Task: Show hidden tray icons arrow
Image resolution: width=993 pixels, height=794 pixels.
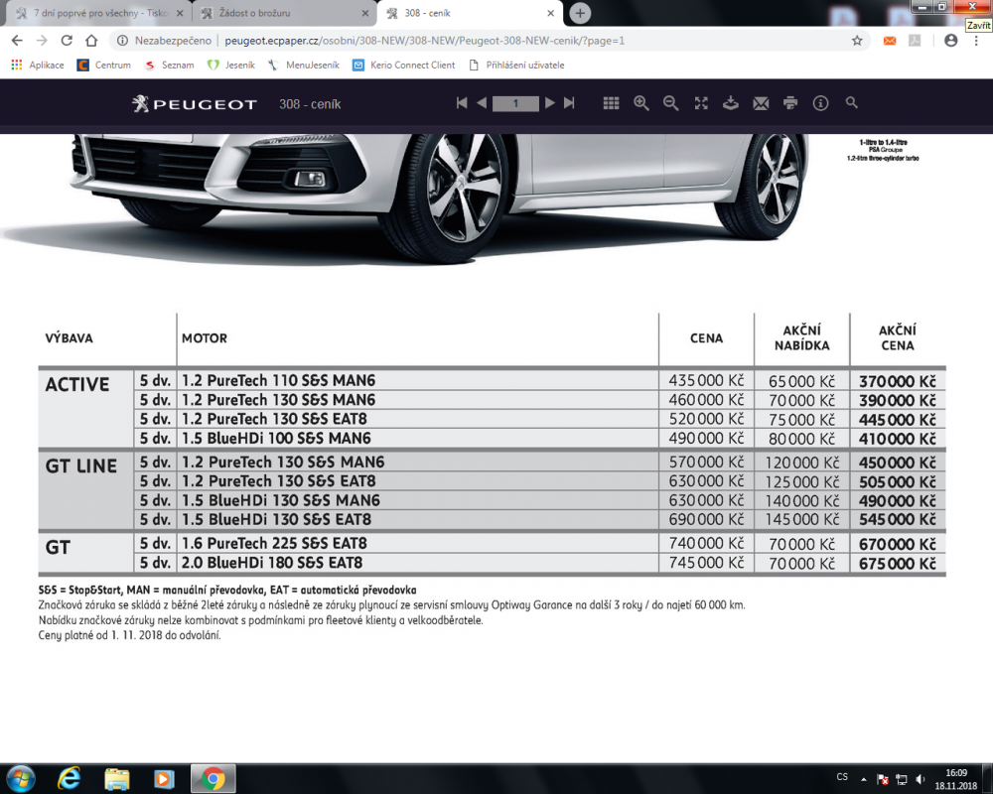Action: tap(863, 779)
